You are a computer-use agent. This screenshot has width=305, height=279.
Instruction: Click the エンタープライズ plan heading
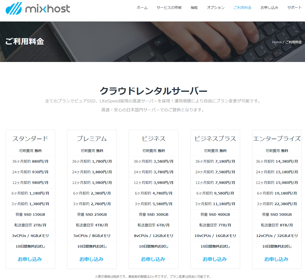277,139
